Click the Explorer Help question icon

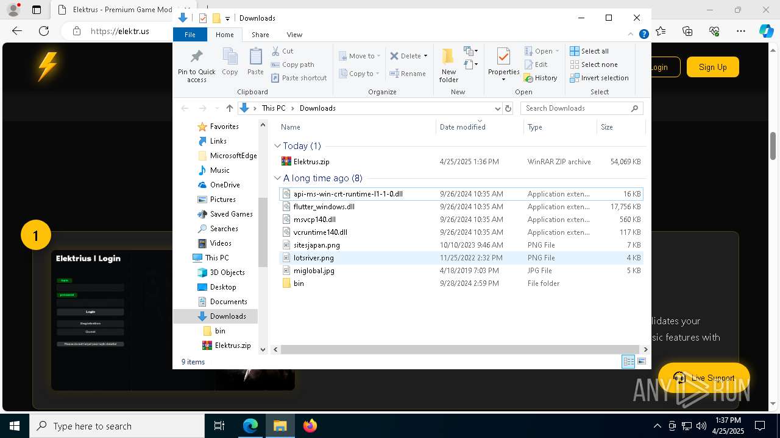point(643,35)
